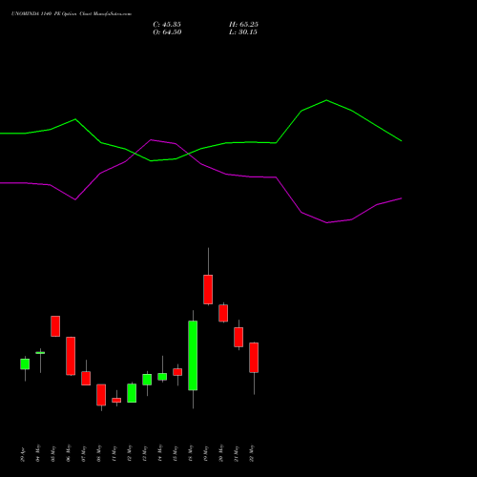Click the small red candle for 15 May

click(x=177, y=372)
